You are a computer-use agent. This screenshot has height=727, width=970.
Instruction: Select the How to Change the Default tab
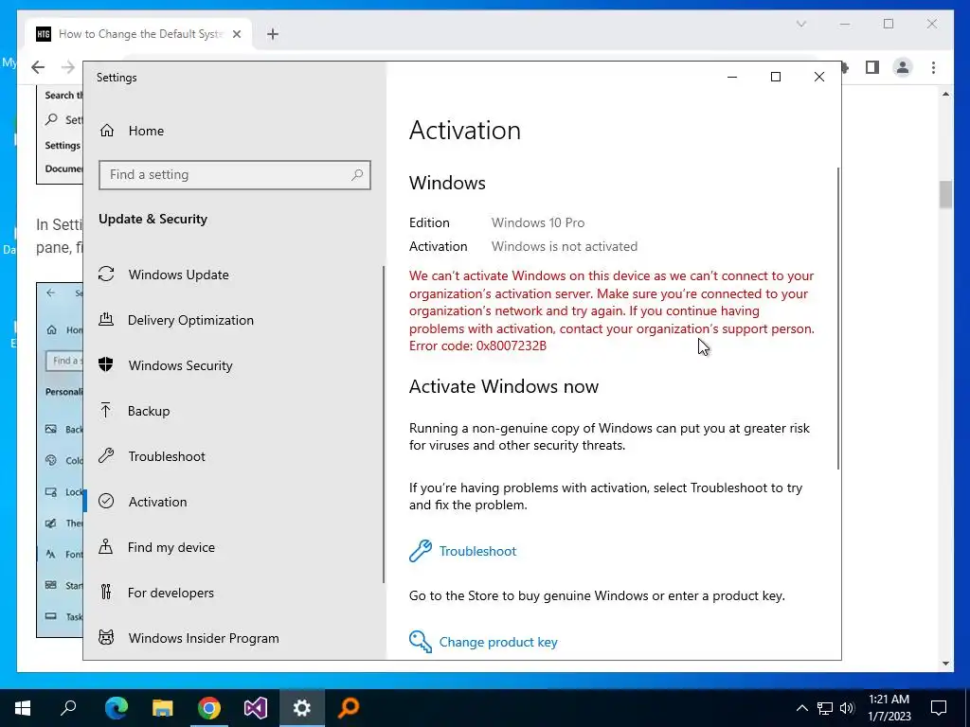tap(138, 34)
